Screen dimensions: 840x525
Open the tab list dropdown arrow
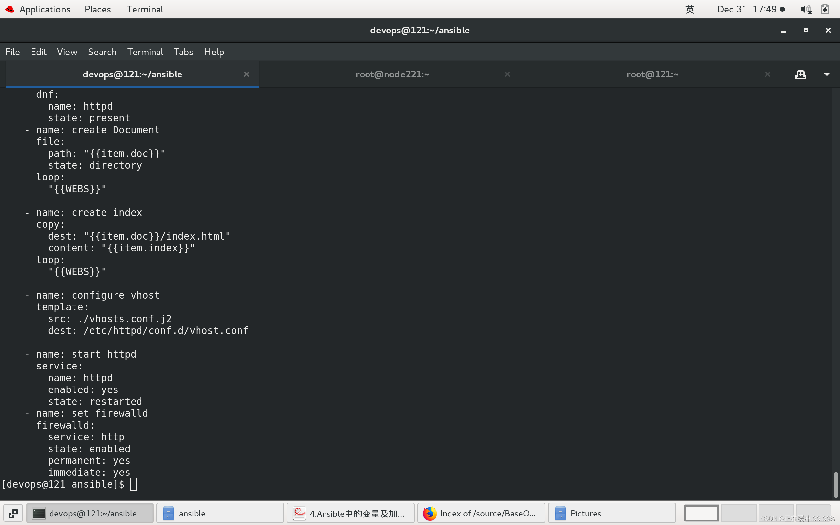(x=827, y=74)
